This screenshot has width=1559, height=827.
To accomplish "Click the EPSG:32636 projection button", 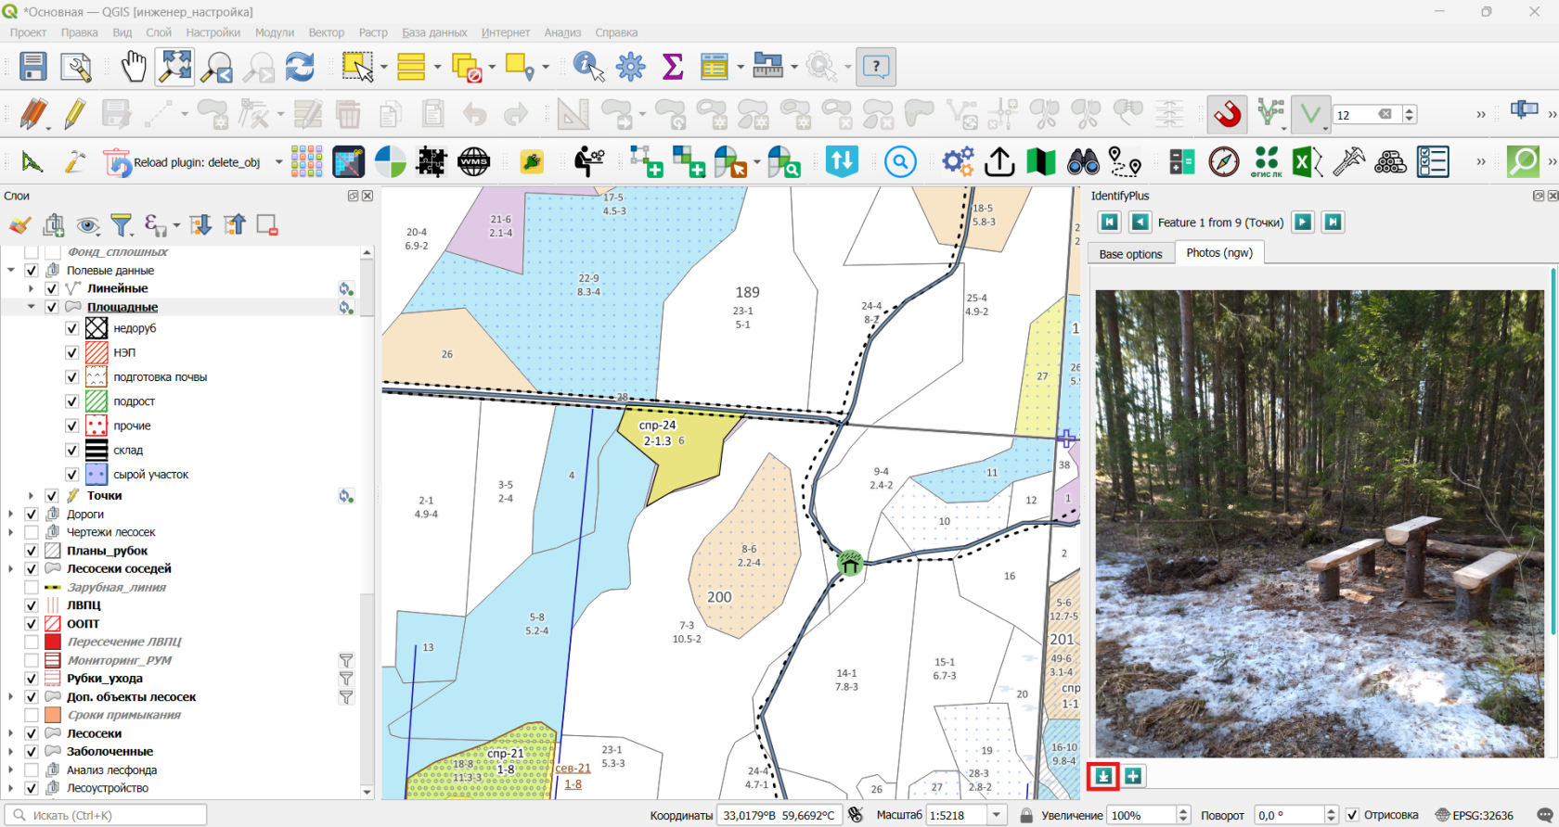I will (1475, 815).
